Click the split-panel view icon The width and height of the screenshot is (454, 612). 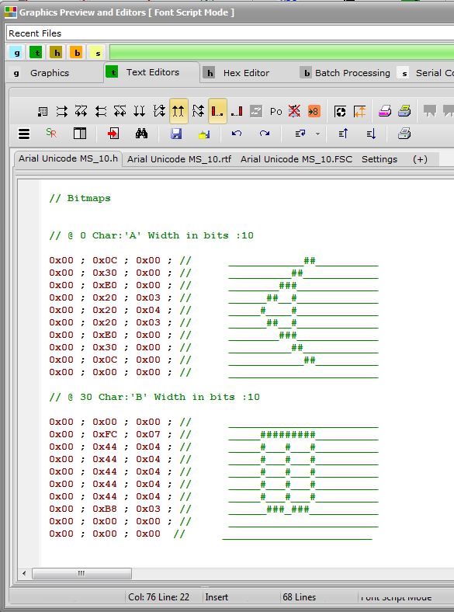[x=80, y=134]
